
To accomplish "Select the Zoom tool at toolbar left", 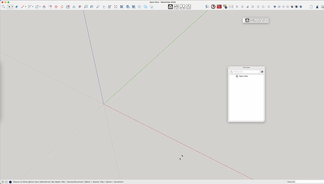I will (3, 6).
